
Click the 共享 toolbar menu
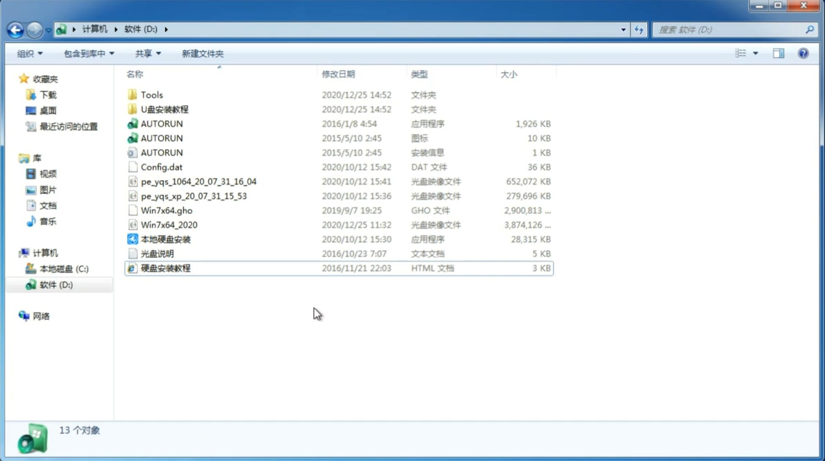(x=146, y=53)
